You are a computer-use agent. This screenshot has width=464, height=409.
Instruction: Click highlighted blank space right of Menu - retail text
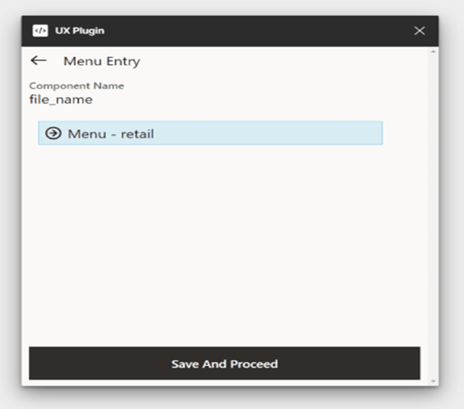[x=271, y=133]
